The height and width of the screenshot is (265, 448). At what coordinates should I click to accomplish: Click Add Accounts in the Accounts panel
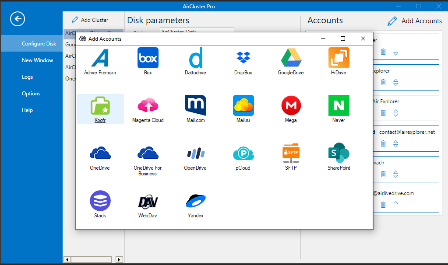(415, 21)
